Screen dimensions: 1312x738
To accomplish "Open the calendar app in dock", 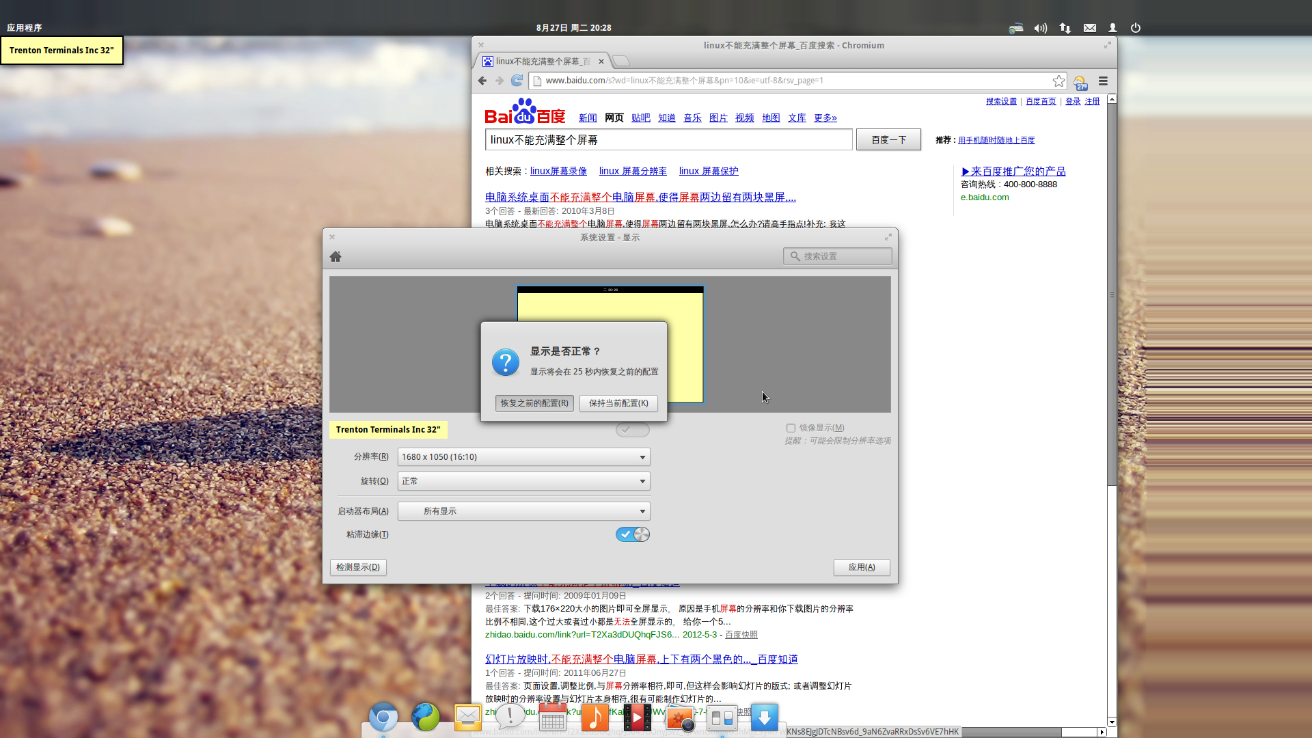I will click(552, 717).
